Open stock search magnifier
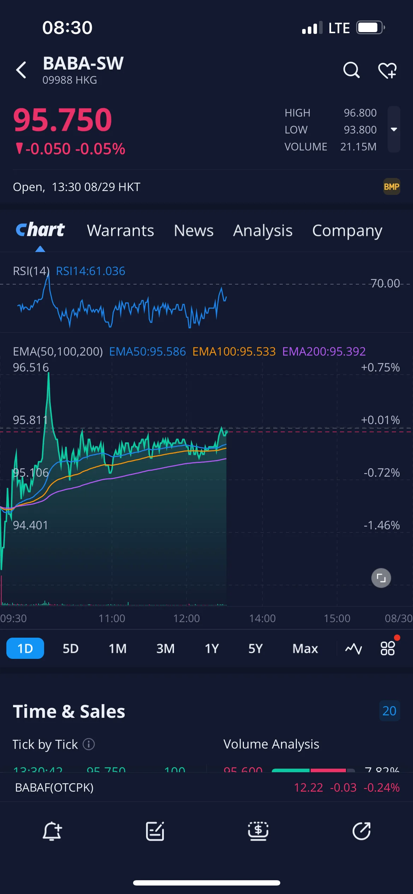 click(x=351, y=70)
